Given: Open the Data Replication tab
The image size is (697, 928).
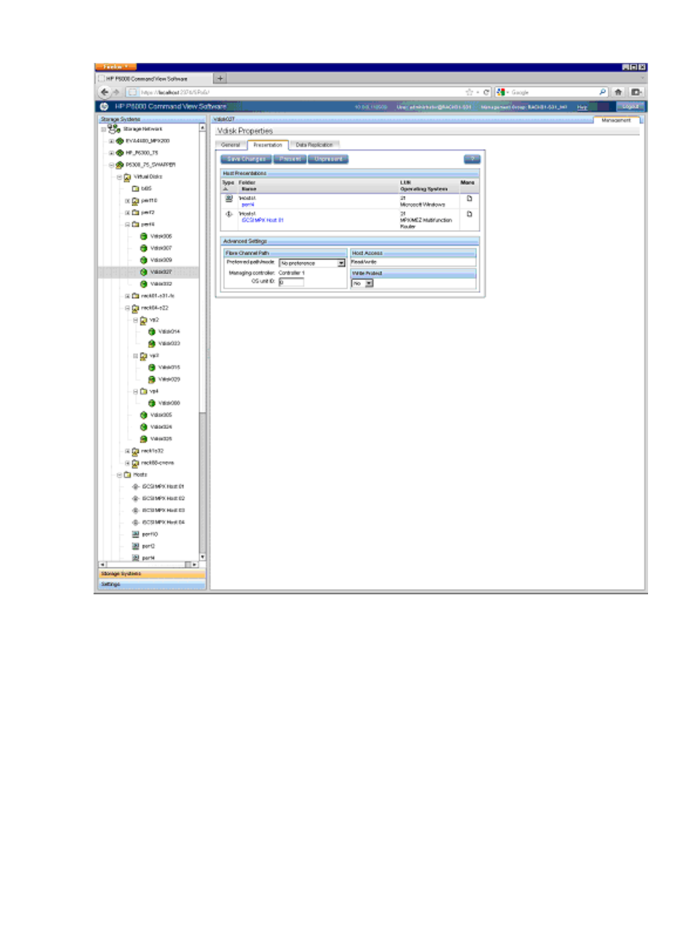Looking at the screenshot, I should pyautogui.click(x=314, y=145).
